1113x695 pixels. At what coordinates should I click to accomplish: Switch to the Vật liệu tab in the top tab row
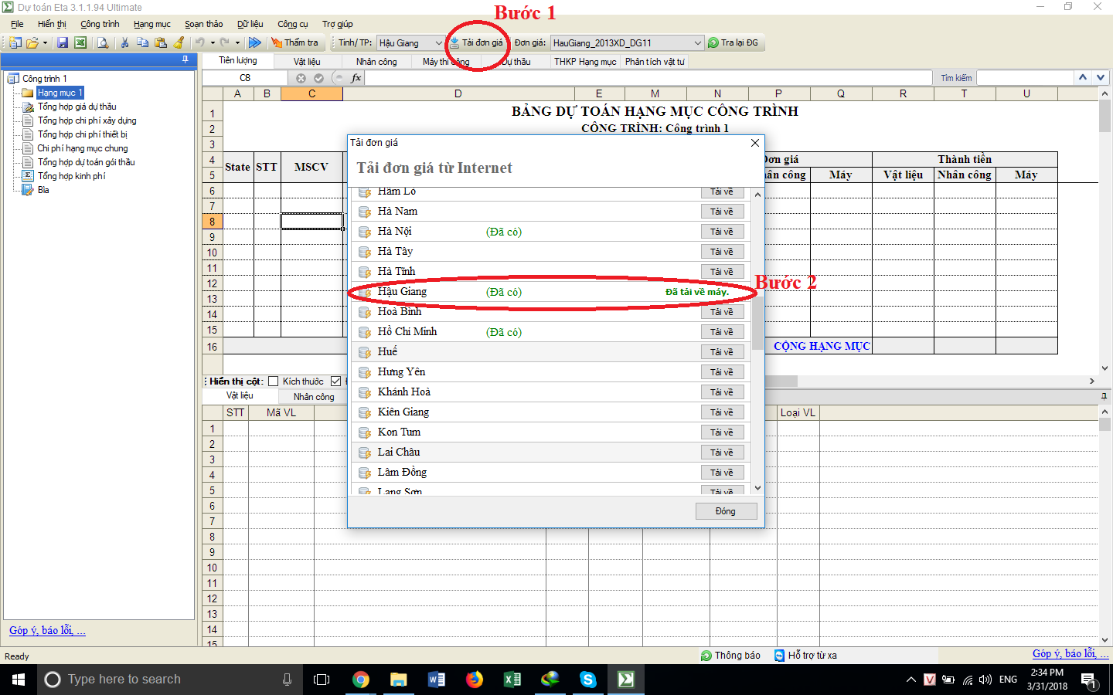click(306, 62)
